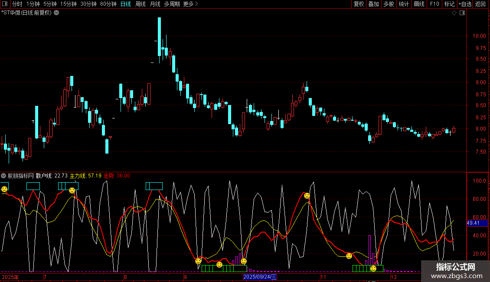This screenshot has height=282, width=490.
Task: Click the 2025年 label on time axis
Action: 10,277
